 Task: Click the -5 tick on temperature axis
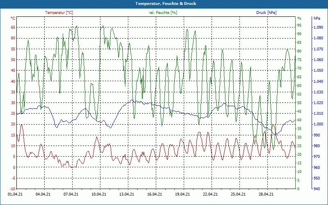click(x=13, y=178)
